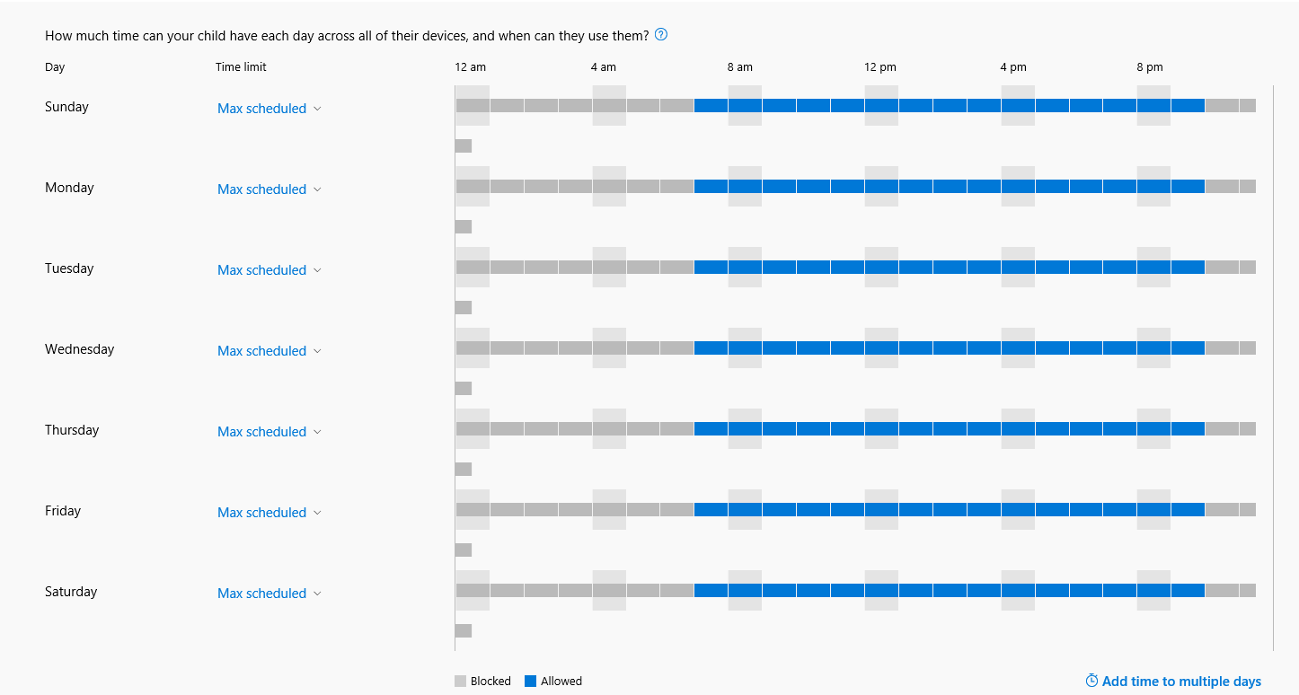Open Friday's Max scheduled dropdown

point(269,512)
